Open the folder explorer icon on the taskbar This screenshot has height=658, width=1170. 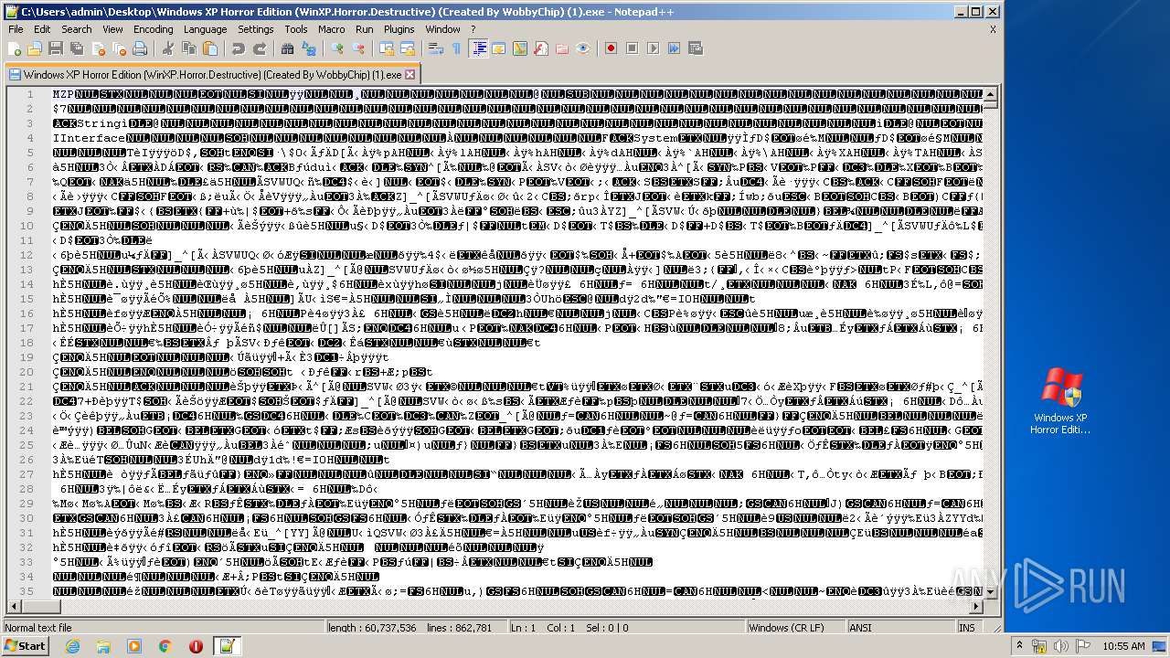[x=103, y=646]
